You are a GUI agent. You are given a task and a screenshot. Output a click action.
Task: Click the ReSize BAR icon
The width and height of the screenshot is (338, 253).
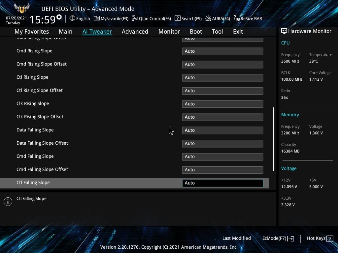click(x=236, y=18)
